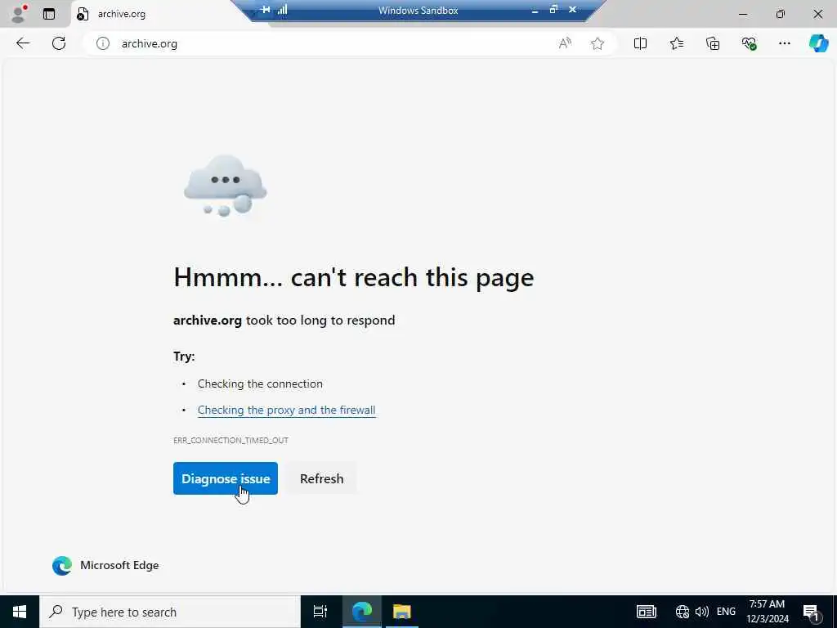The height and width of the screenshot is (628, 837).
Task: View site information icon in the address bar
Action: pyautogui.click(x=102, y=44)
